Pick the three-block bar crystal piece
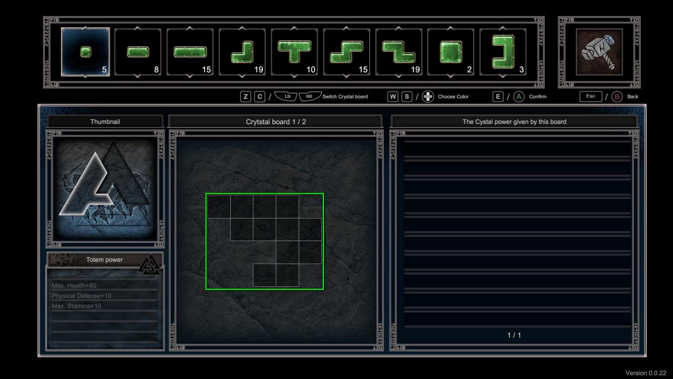 click(x=190, y=52)
